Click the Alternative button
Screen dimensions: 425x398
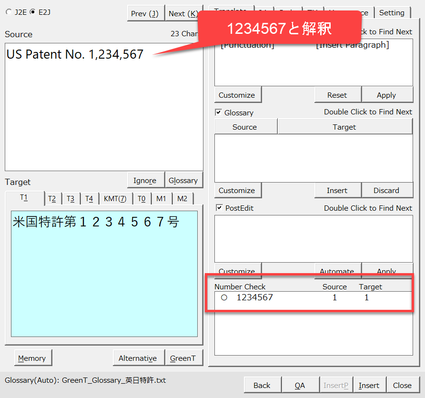[x=138, y=358]
